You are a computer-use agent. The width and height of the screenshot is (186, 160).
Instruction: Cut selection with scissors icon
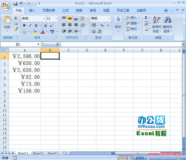(x=15, y=18)
